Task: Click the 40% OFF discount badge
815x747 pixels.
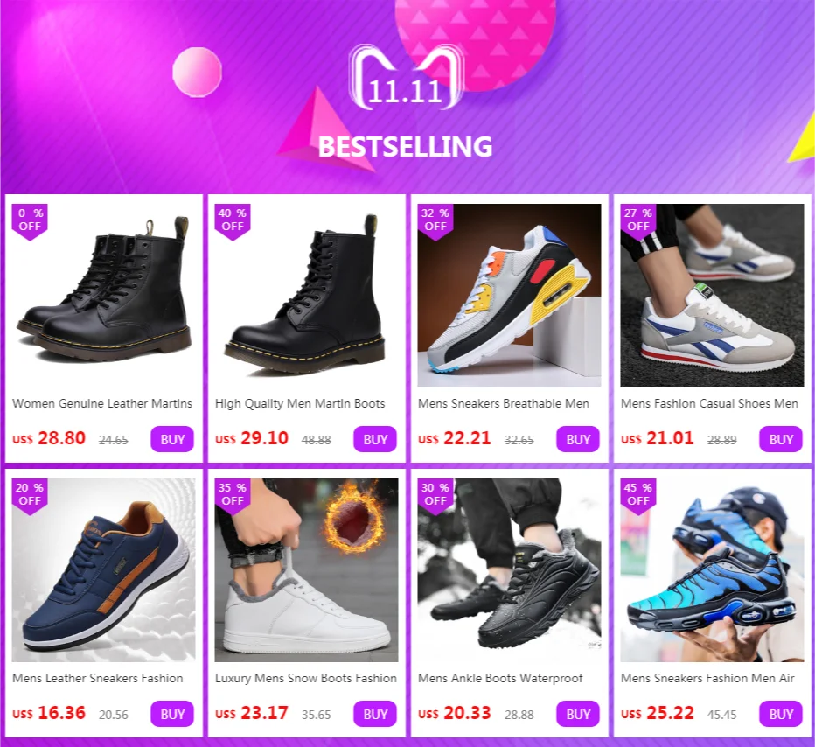Action: 233,221
